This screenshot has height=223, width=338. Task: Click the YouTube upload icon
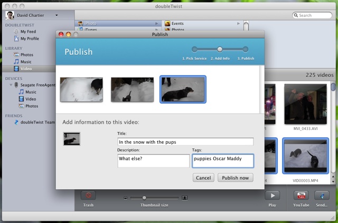click(x=301, y=196)
